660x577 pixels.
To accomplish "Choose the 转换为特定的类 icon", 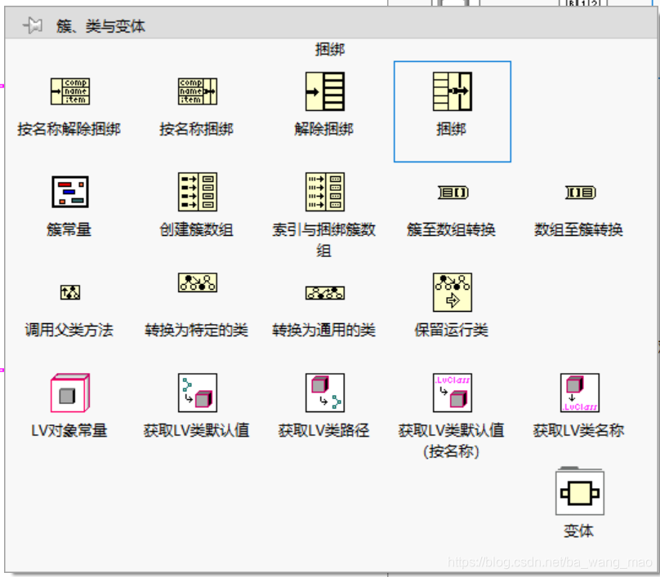I will pyautogui.click(x=198, y=282).
